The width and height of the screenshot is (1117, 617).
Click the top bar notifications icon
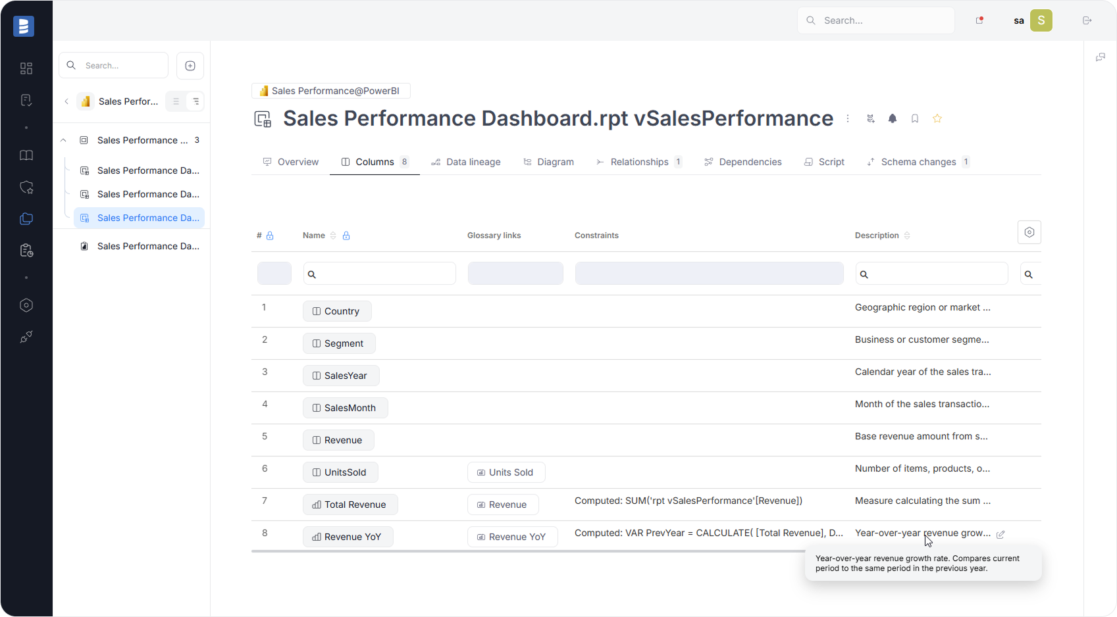[x=979, y=20]
